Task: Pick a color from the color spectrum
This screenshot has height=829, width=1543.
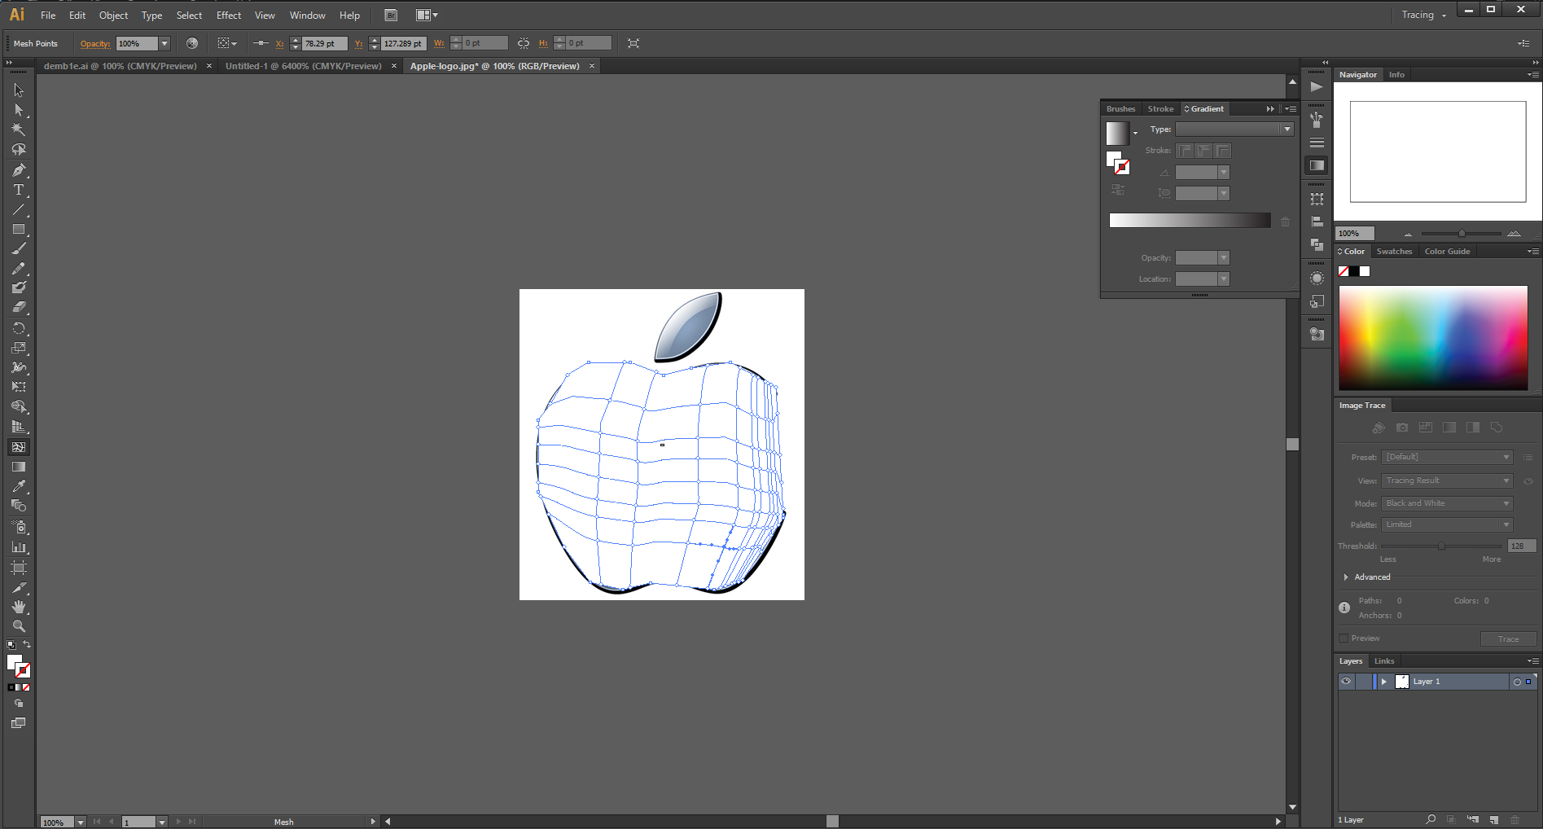Action: [x=1433, y=338]
